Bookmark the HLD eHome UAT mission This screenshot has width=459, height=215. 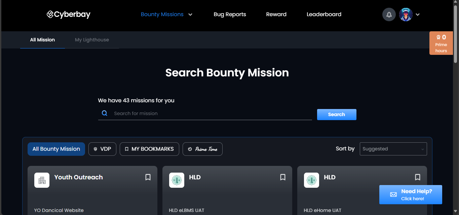[418, 177]
